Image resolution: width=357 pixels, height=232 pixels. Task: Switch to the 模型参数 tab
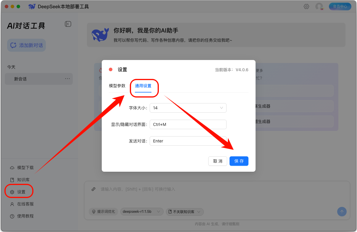pos(117,86)
